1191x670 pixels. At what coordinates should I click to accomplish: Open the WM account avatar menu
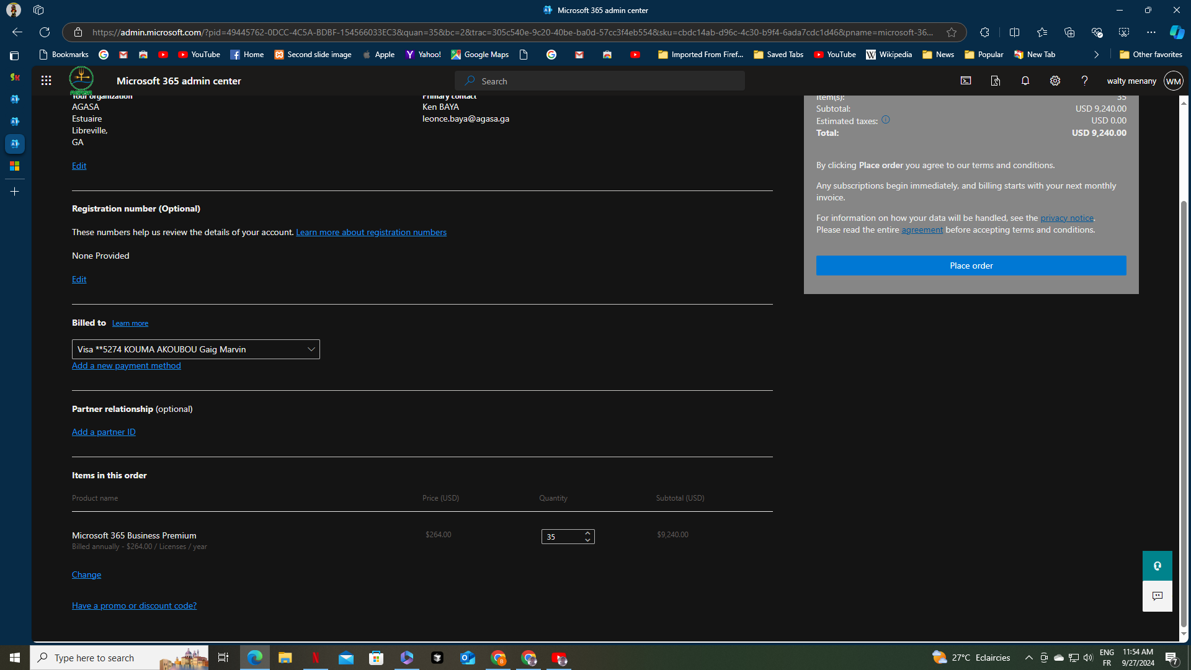(x=1173, y=81)
